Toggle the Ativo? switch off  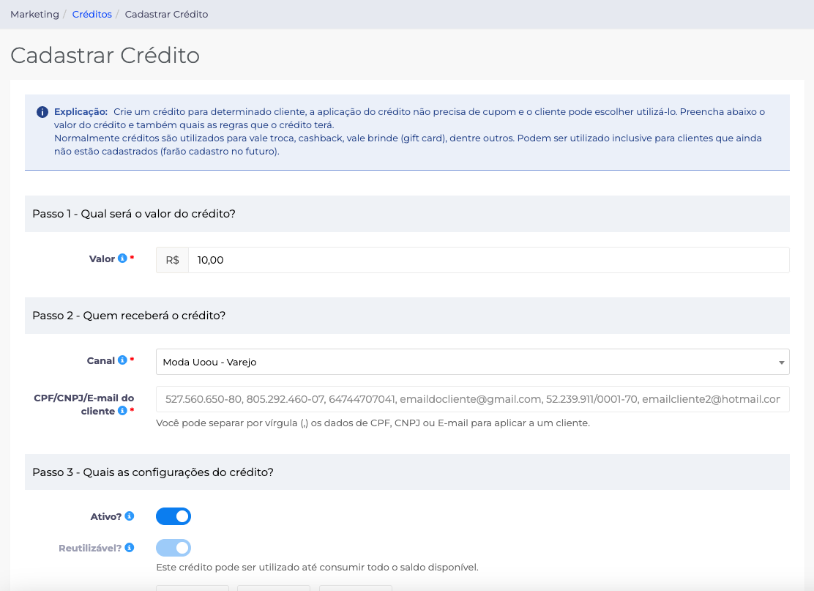tap(173, 516)
